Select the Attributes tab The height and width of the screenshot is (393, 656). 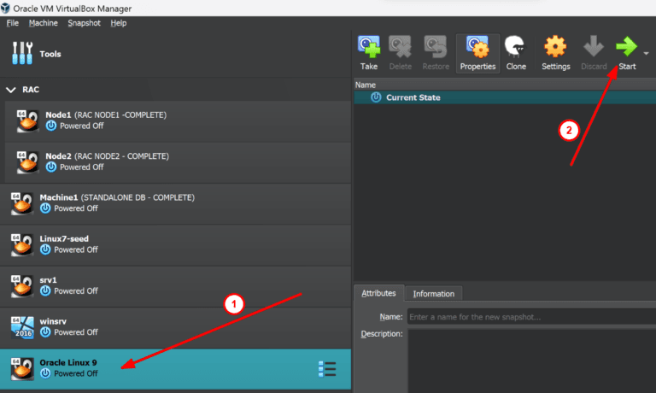click(x=378, y=293)
